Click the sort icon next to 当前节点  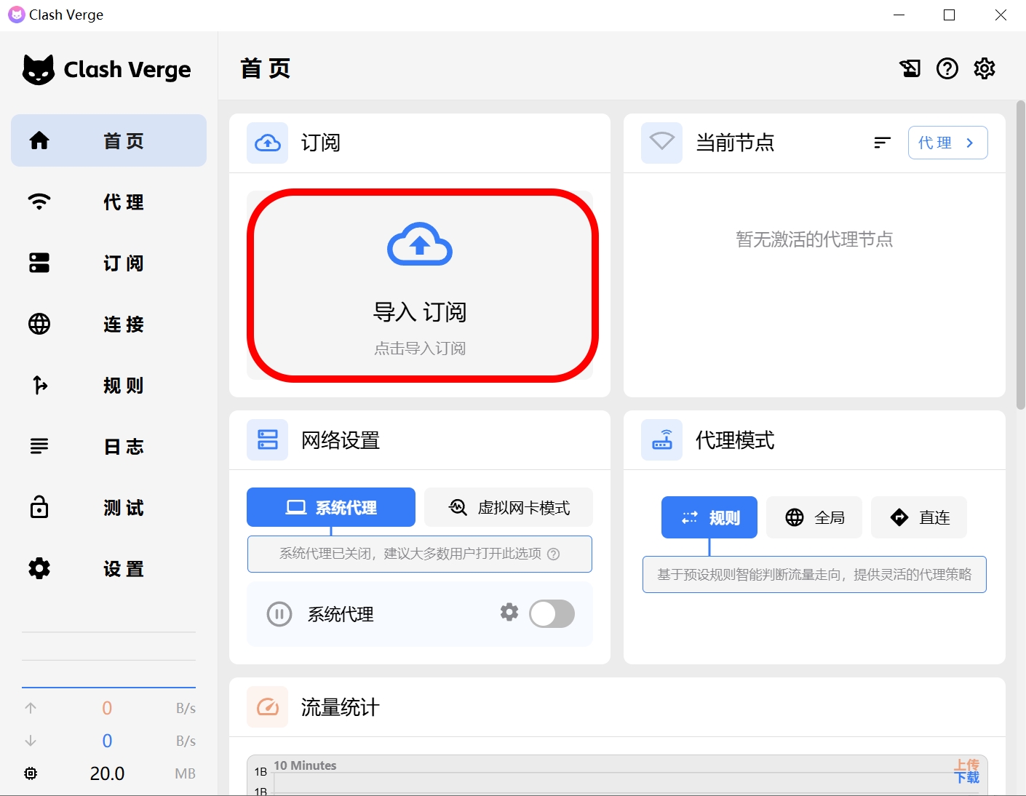point(882,143)
